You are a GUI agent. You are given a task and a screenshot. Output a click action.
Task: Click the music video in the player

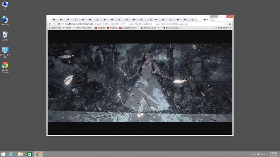140,83
